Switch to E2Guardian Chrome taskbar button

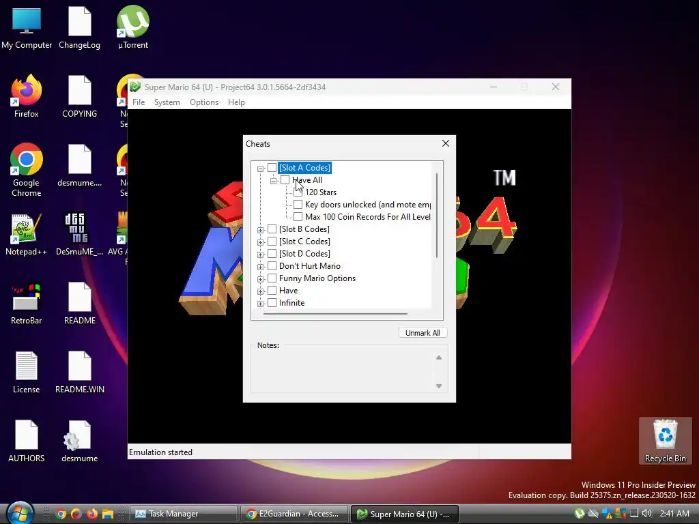(294, 514)
